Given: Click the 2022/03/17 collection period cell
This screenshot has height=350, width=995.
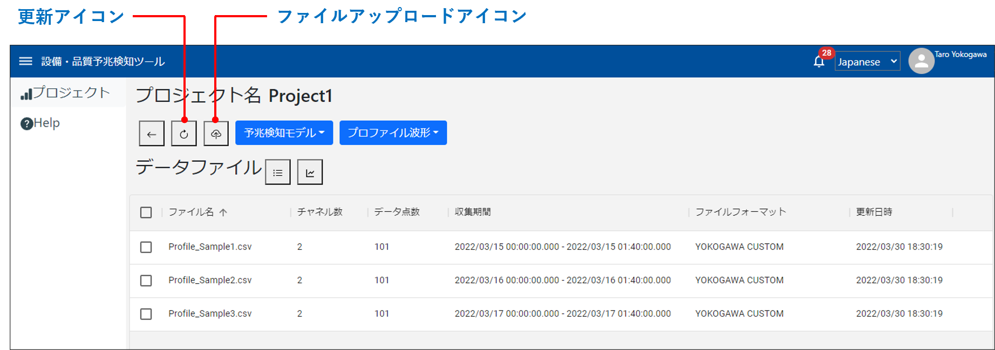Looking at the screenshot, I should 563,313.
